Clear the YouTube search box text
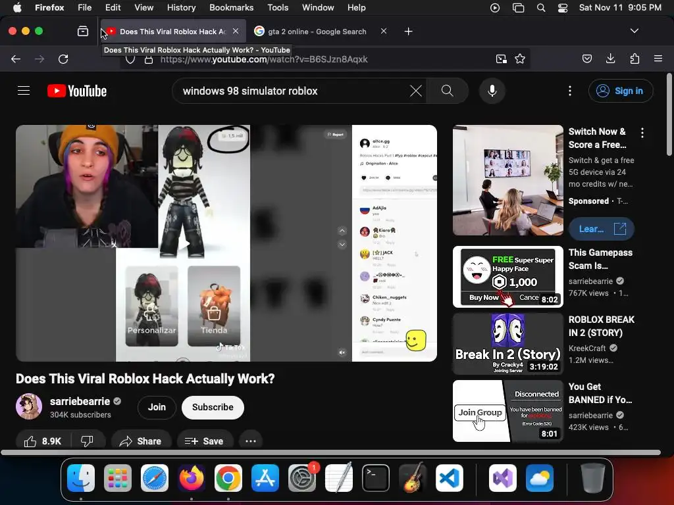The height and width of the screenshot is (505, 674). 416,91
